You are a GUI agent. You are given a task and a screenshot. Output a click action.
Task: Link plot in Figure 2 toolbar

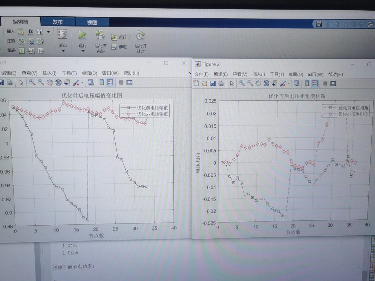tap(296, 84)
